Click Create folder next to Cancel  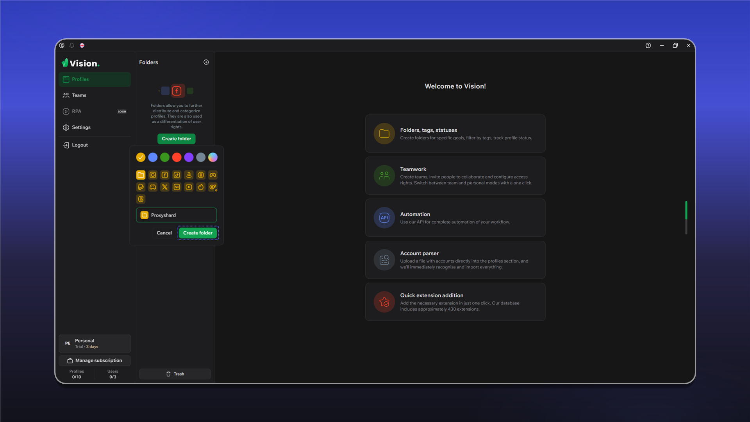[198, 233]
